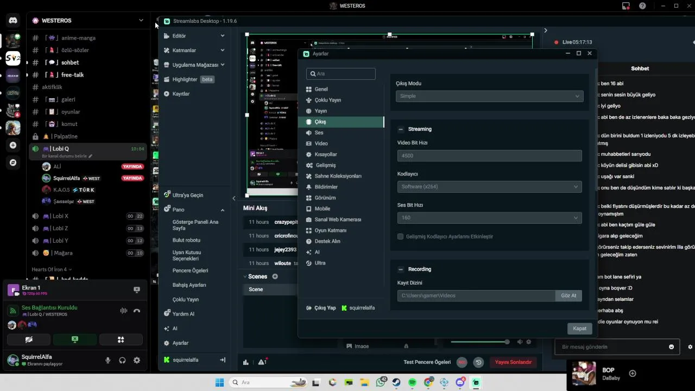Open the Ses Bit Hızı dropdown
Image resolution: width=695 pixels, height=391 pixels.
click(490, 218)
